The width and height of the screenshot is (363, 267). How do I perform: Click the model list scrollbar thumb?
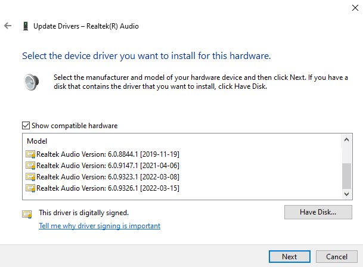pos(346,176)
